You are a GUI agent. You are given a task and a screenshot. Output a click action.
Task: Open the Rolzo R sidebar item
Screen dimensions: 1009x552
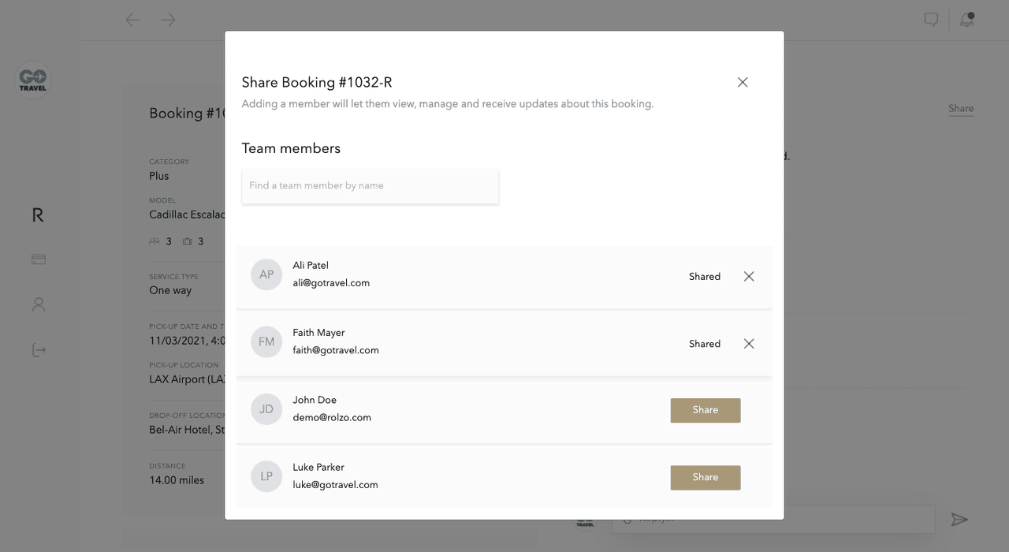tap(38, 214)
